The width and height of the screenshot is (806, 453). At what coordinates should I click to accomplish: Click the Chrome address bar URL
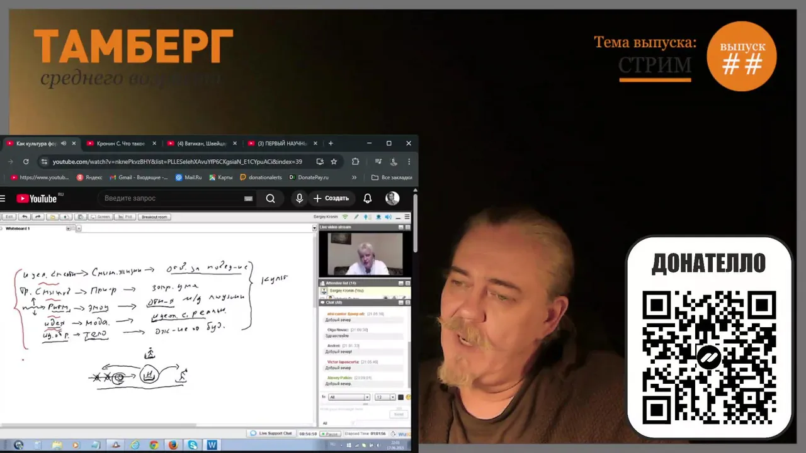pyautogui.click(x=177, y=162)
